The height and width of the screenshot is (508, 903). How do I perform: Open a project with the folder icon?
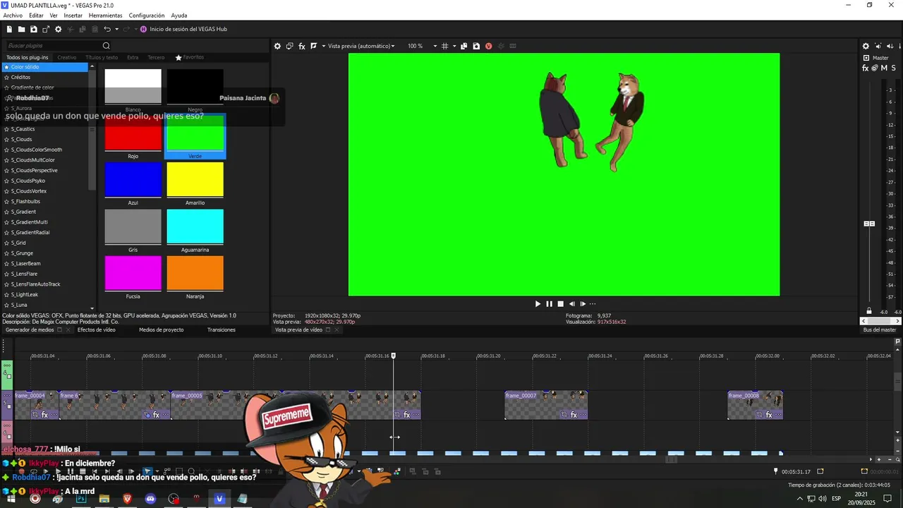tap(21, 29)
